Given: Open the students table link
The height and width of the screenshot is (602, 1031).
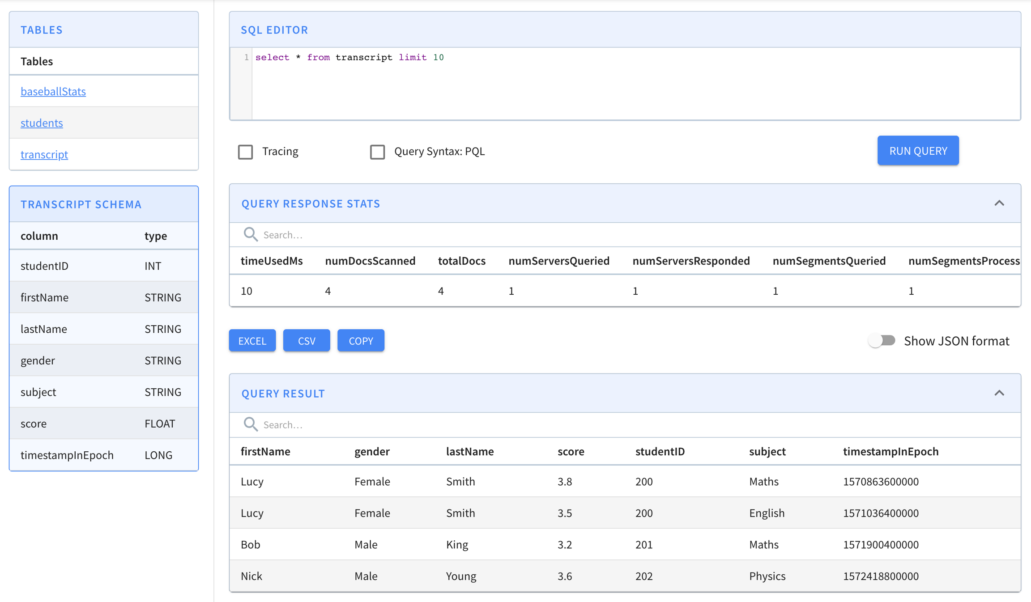Looking at the screenshot, I should 42,123.
